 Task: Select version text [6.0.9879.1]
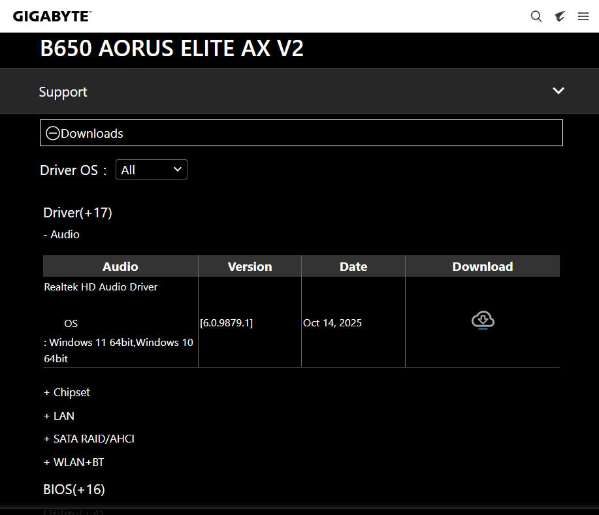tap(226, 323)
